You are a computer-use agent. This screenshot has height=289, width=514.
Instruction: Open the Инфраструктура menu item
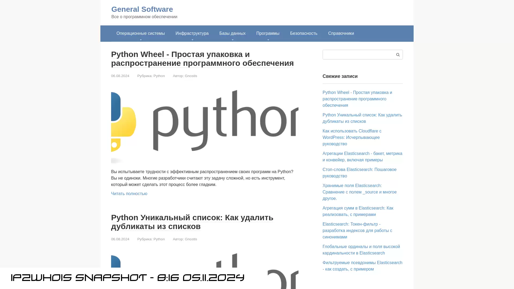(192, 33)
